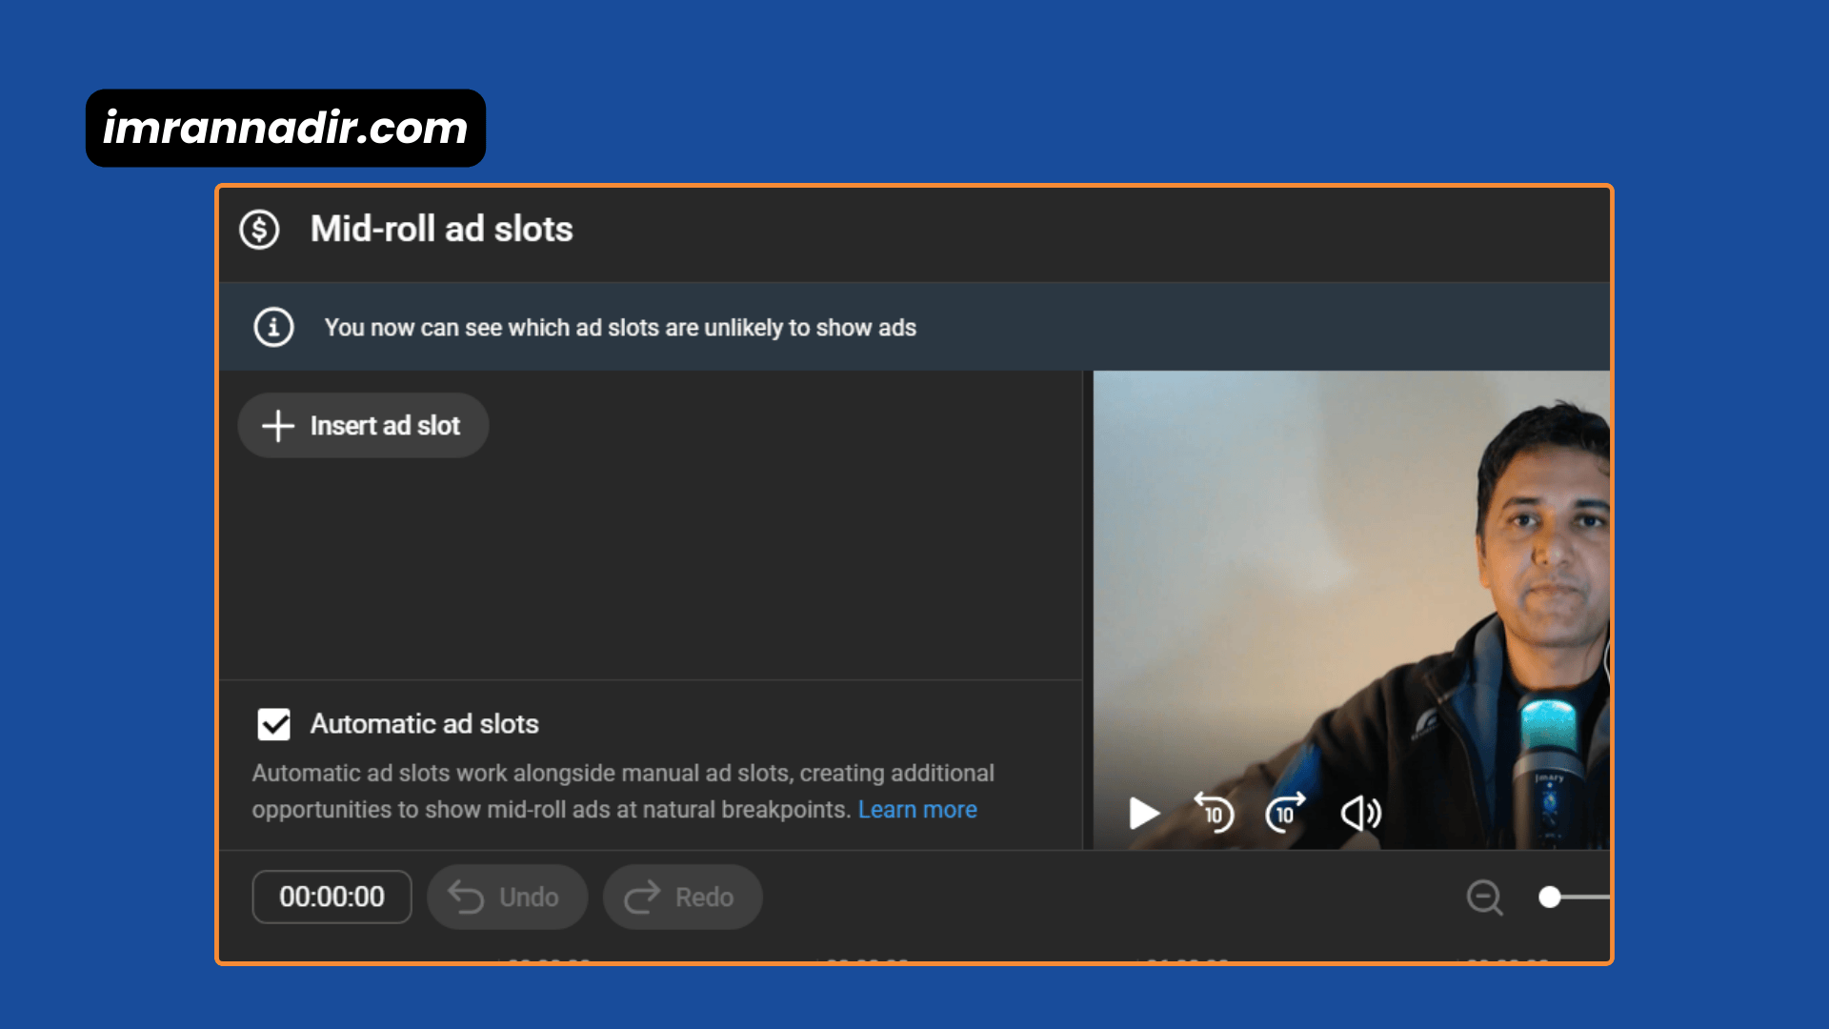
Task: Click the Undo arrow icon
Action: (x=469, y=897)
